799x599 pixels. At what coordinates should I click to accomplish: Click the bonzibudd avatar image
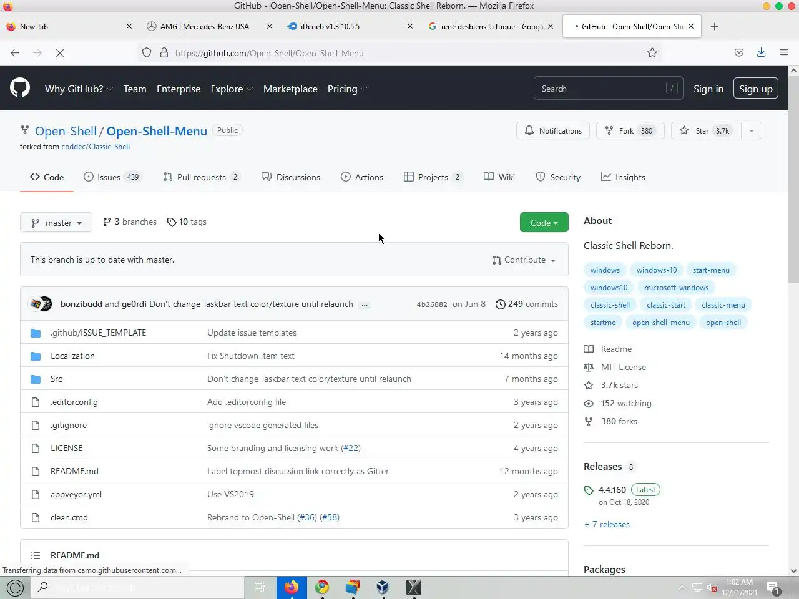[x=36, y=304]
